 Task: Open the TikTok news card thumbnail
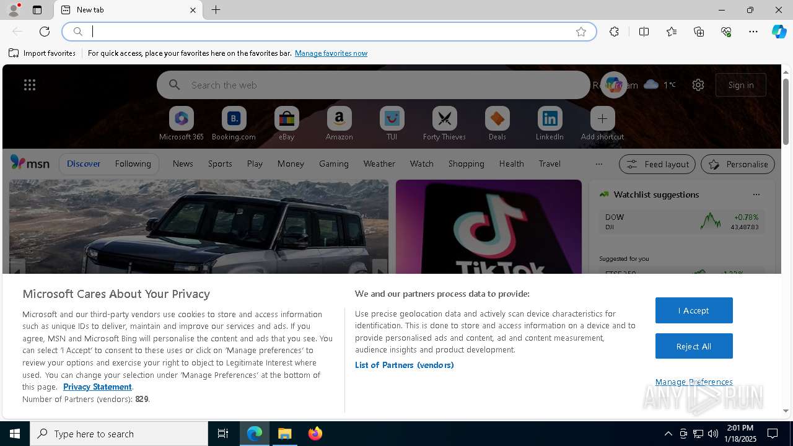489,227
